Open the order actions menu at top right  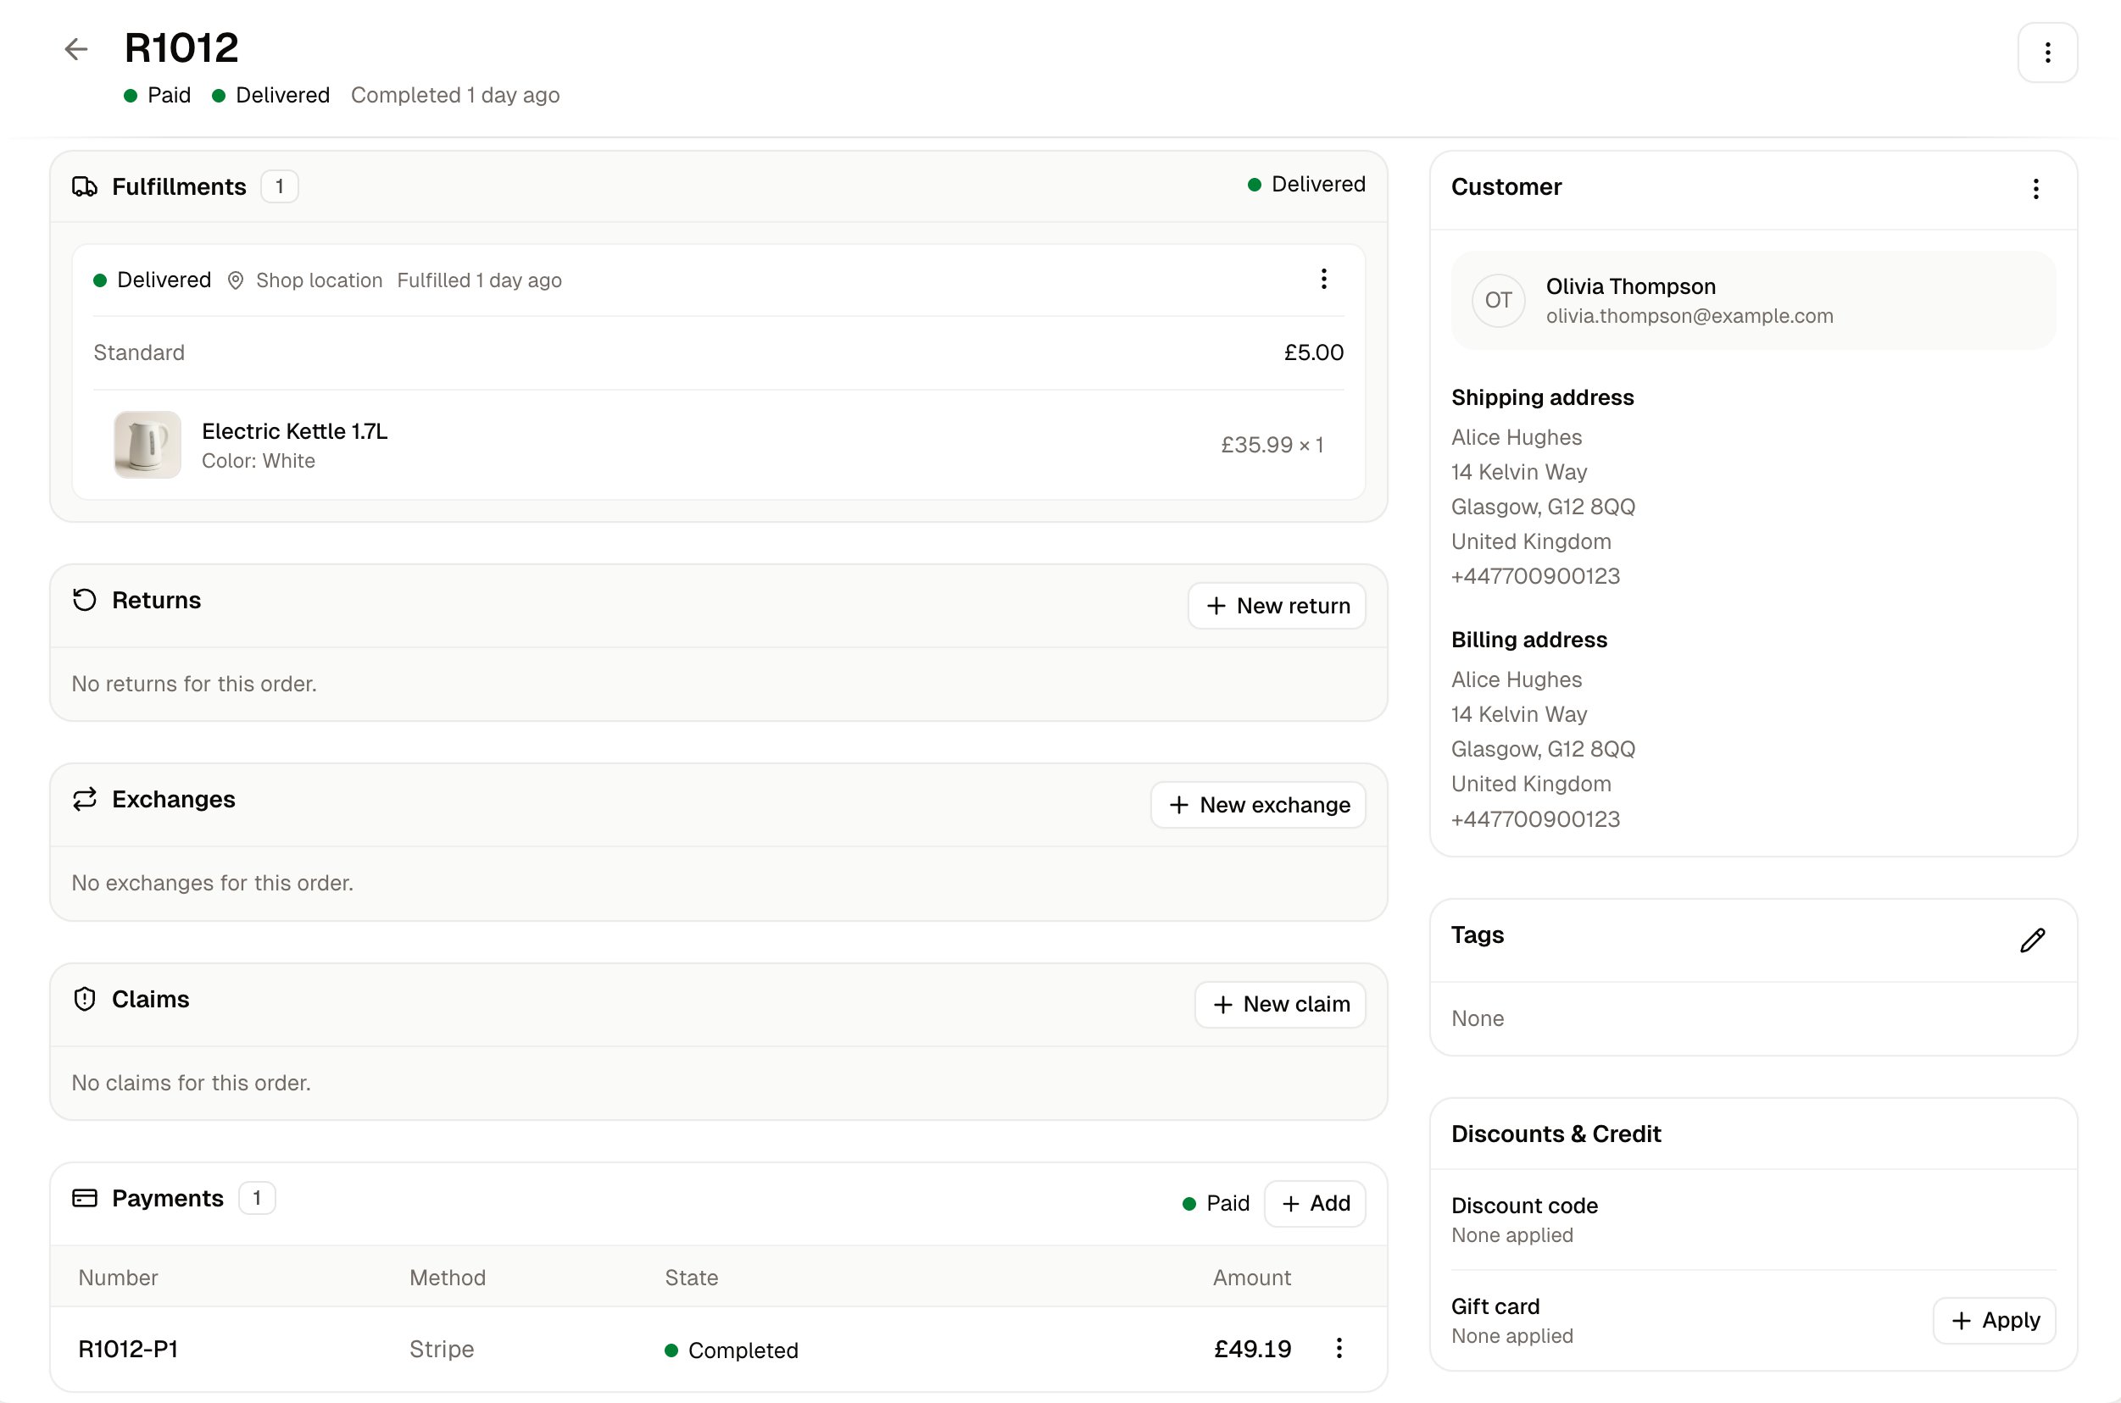pos(2046,53)
